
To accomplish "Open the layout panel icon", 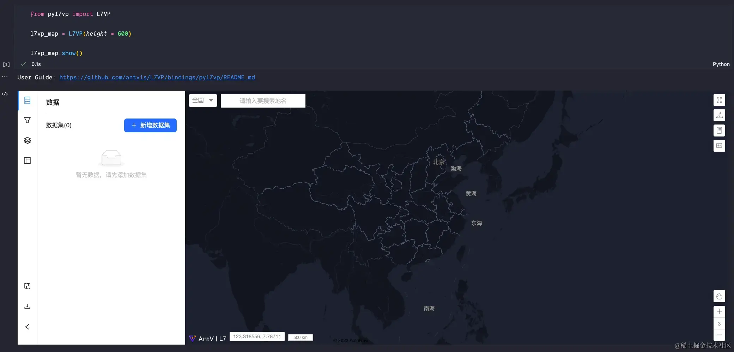I will [x=27, y=160].
